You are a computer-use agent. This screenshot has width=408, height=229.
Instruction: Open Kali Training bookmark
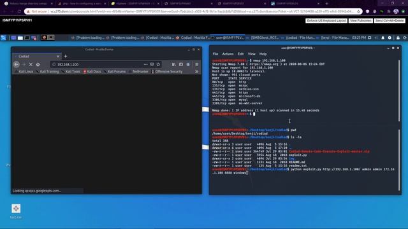coord(47,71)
